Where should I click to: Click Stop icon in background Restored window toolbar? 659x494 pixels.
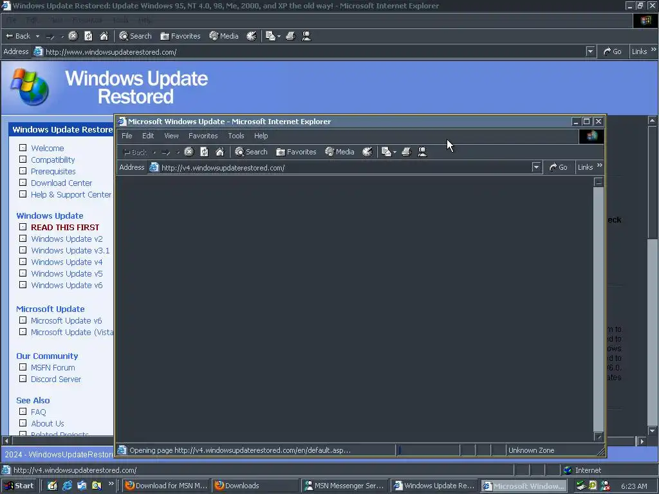click(x=73, y=36)
